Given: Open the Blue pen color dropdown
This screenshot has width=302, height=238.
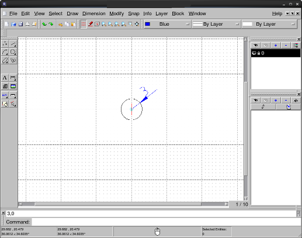Looking at the screenshot, I should click(167, 24).
